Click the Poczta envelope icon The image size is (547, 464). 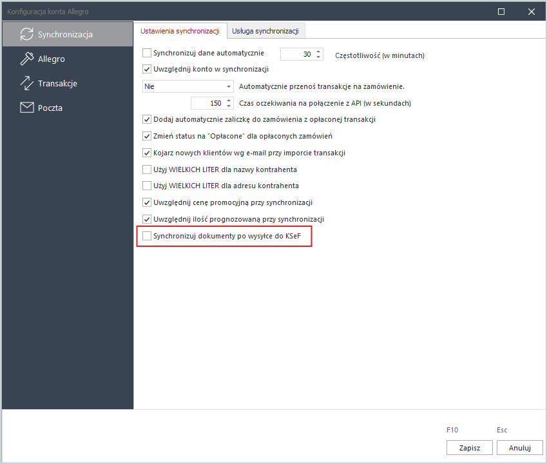(x=26, y=108)
